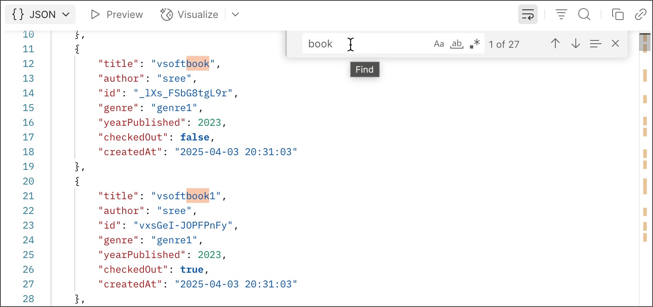Expand the chevron next to Visualize
This screenshot has height=307, width=653.
click(x=235, y=15)
